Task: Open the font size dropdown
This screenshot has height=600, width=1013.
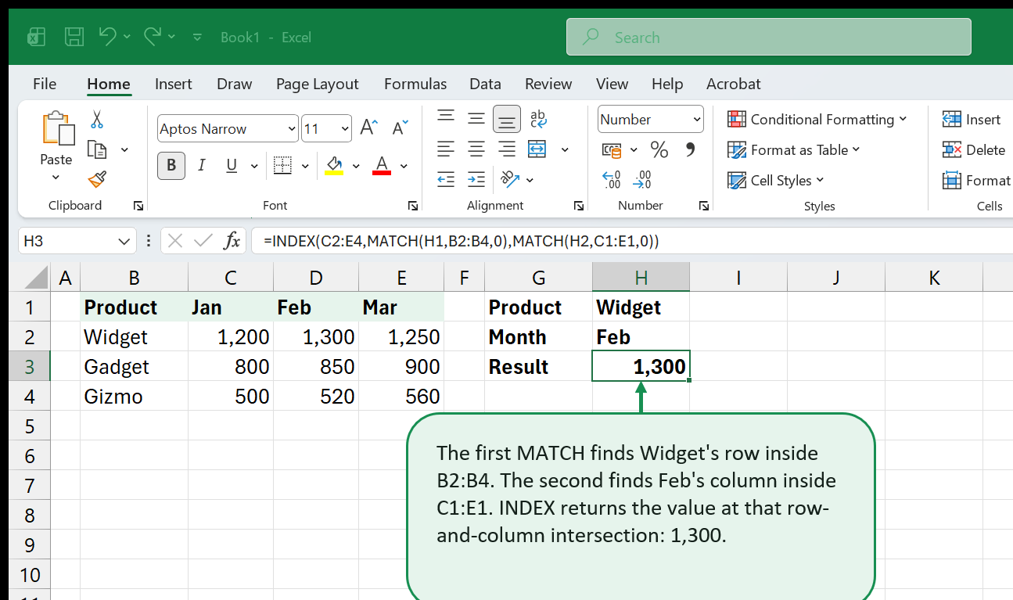Action: 345,129
